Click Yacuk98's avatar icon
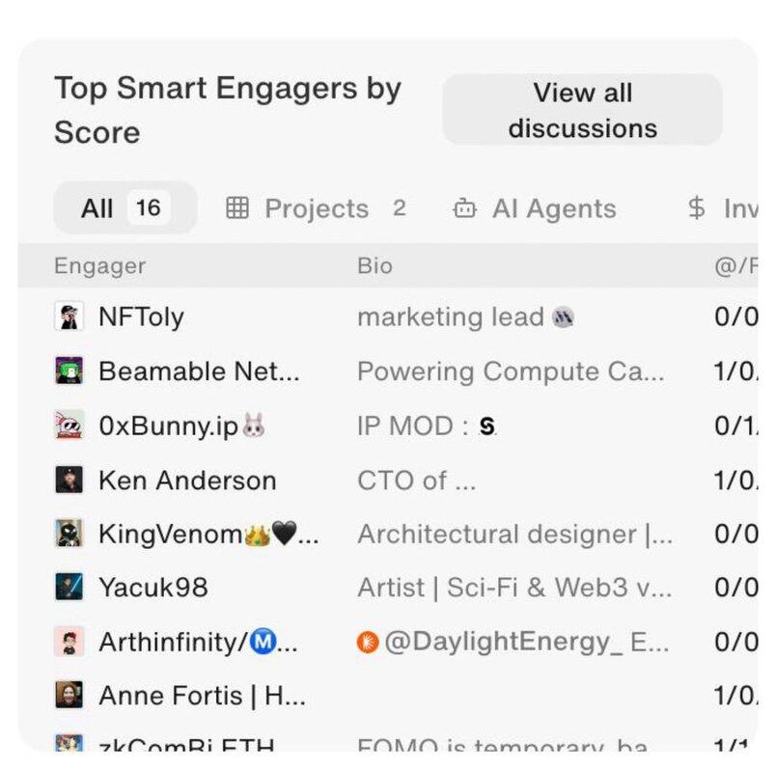Image resolution: width=776 pixels, height=772 pixels. [x=69, y=588]
